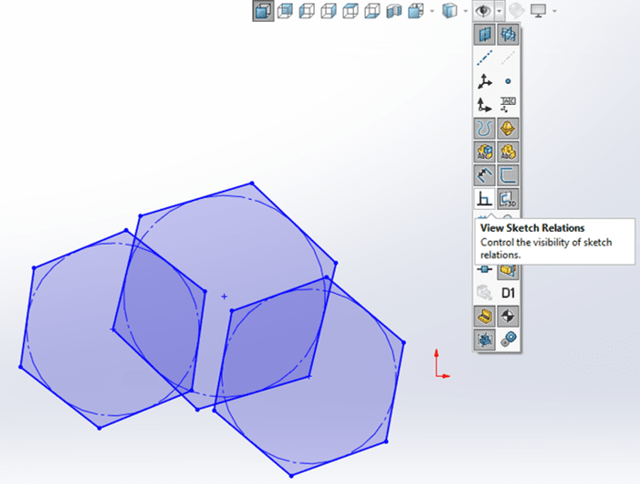Image resolution: width=640 pixels, height=484 pixels.
Task: Toggle the yellow parting lines icon
Action: point(509,129)
